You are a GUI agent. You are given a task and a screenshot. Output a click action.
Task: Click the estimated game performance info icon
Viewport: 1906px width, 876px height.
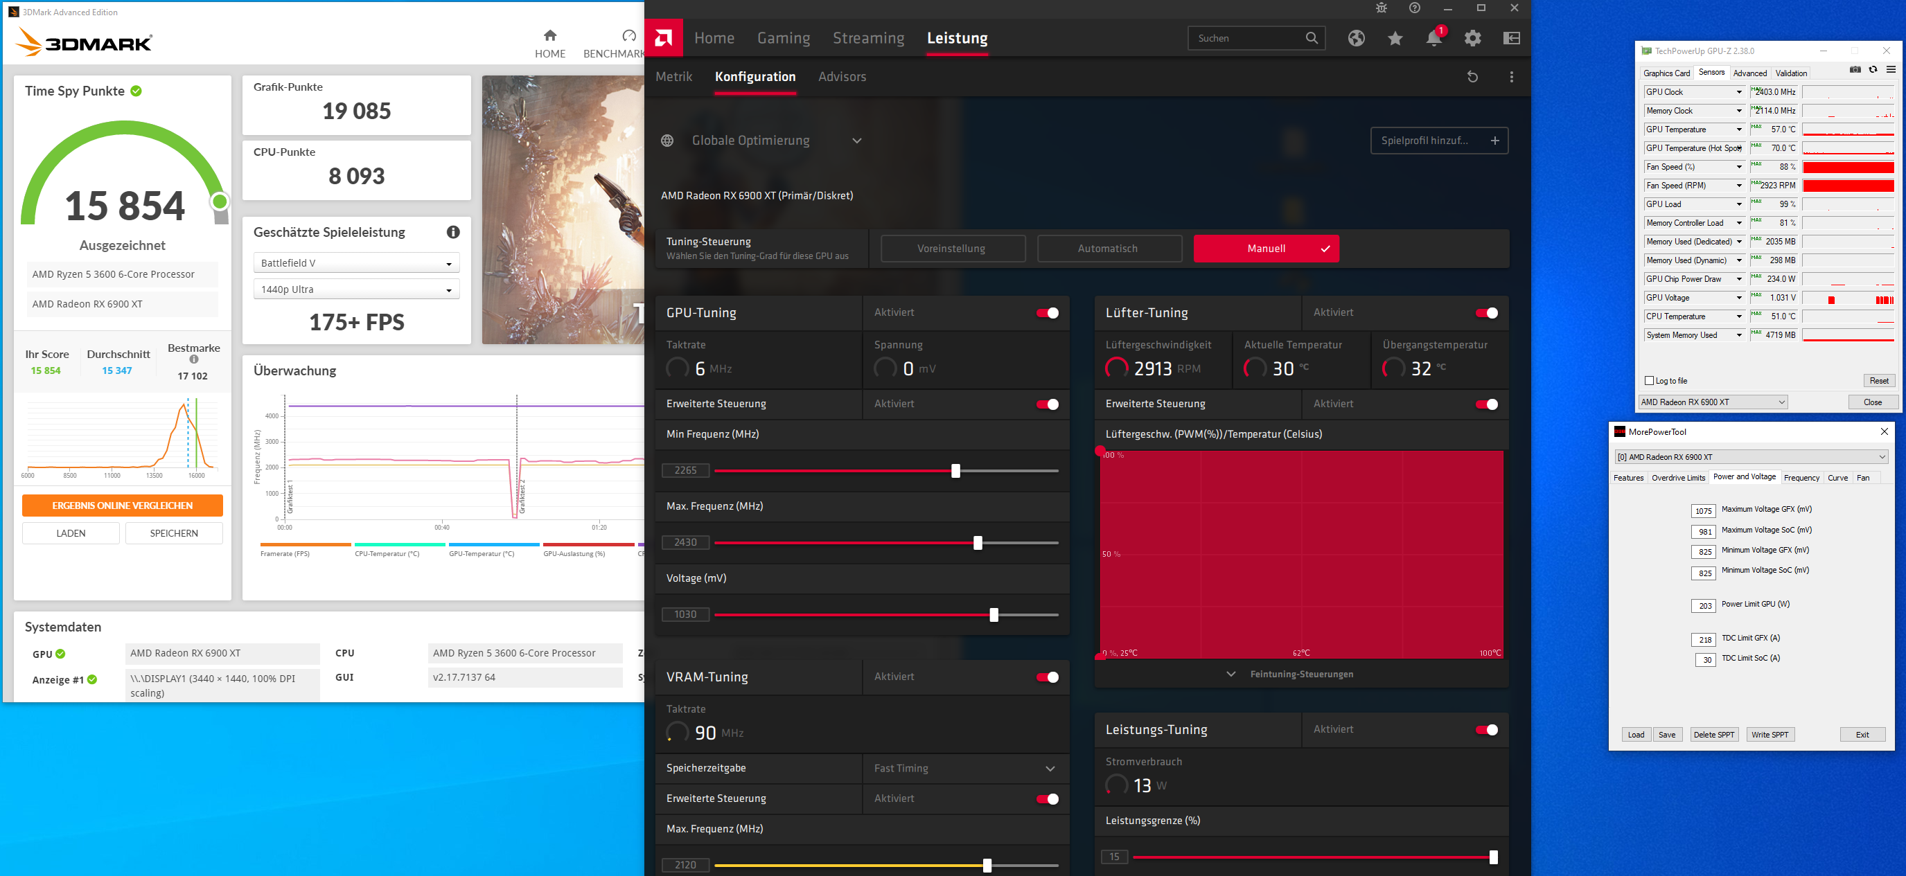pyautogui.click(x=453, y=232)
